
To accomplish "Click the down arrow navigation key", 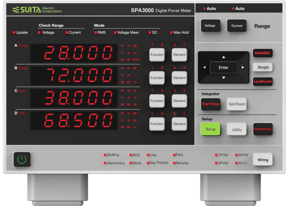I will click(224, 78).
